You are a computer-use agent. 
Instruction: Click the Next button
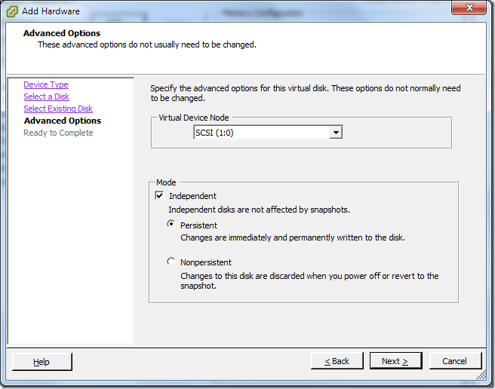395,361
